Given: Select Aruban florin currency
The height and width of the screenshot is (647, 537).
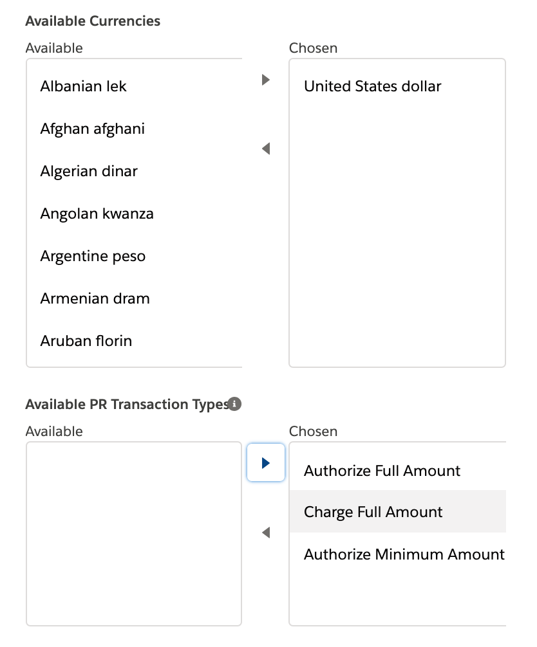Looking at the screenshot, I should [86, 341].
